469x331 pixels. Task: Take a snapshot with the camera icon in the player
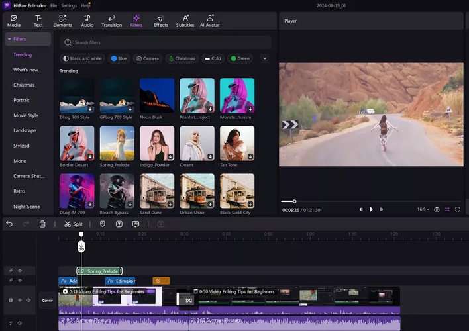click(437, 209)
